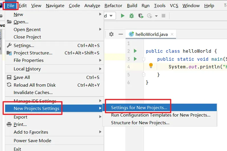Collapse the main method fold marker on line 3
Viewport: 227px width, 151px height.
(x=144, y=59)
